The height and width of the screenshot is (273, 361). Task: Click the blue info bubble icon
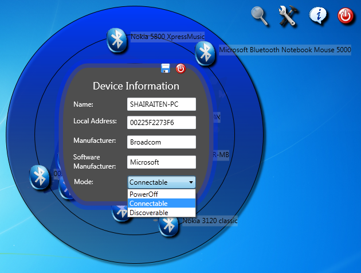317,15
